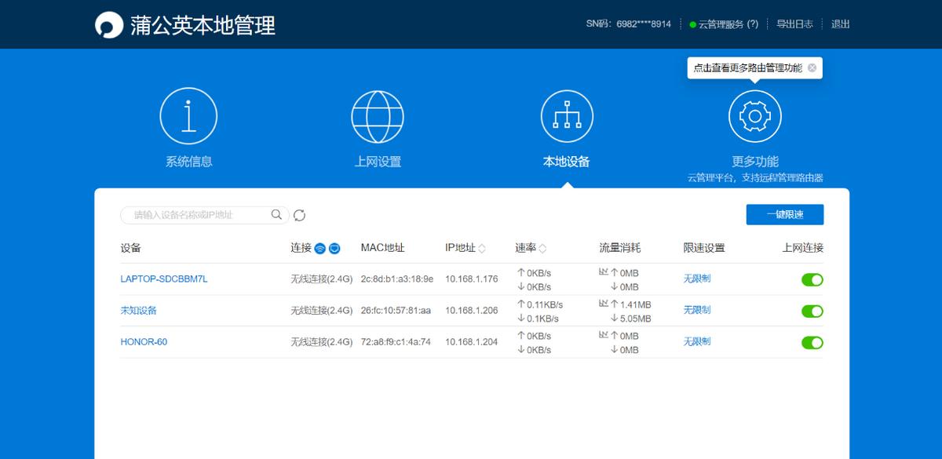Turn off the internet toggle for HONOR-60

812,341
